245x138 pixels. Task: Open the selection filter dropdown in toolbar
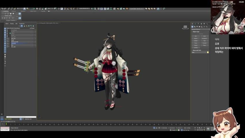(x=20, y=8)
